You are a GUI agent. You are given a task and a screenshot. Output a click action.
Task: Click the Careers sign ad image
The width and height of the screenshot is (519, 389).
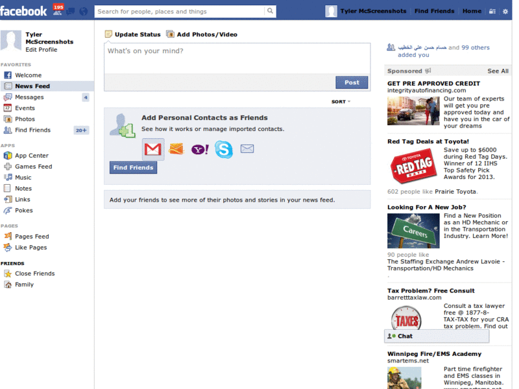click(413, 231)
